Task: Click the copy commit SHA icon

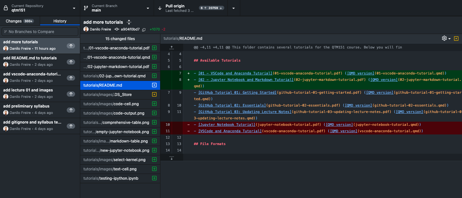Action: 144,30
